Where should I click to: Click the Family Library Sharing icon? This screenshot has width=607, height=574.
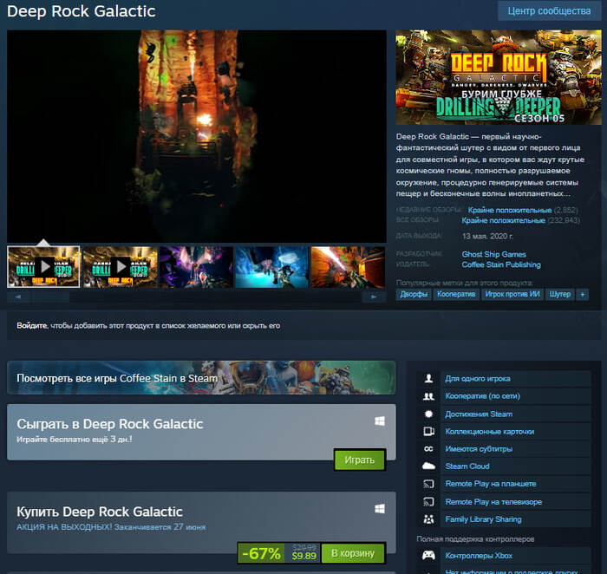pos(428,519)
